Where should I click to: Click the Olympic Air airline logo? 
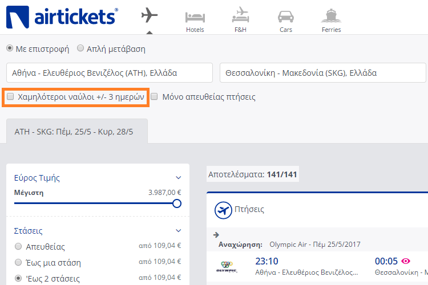click(x=227, y=267)
